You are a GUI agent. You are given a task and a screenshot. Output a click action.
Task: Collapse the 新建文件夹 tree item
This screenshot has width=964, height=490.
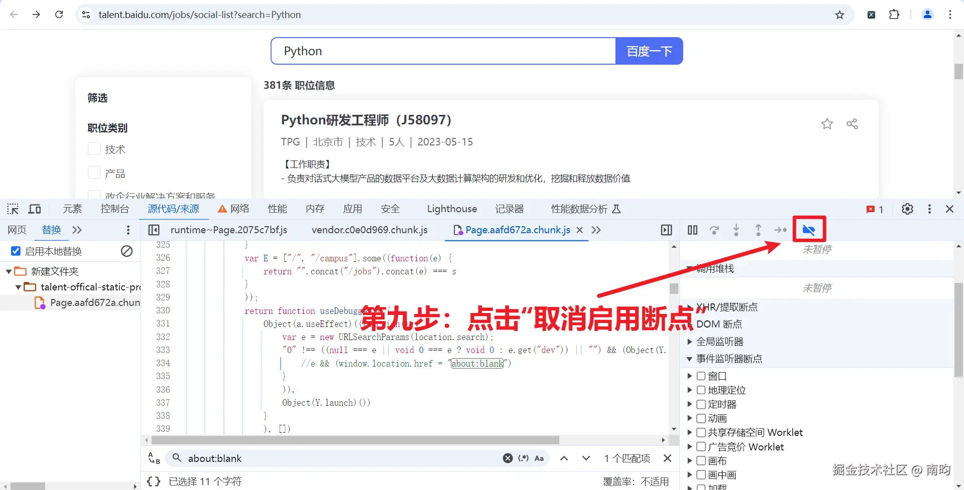tap(8, 271)
